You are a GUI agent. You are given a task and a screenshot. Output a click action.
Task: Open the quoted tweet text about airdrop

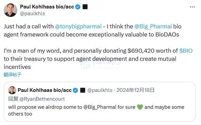pos(96,110)
